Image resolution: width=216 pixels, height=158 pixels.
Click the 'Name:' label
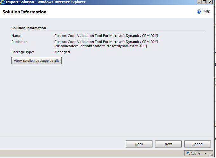pyautogui.click(x=17, y=36)
